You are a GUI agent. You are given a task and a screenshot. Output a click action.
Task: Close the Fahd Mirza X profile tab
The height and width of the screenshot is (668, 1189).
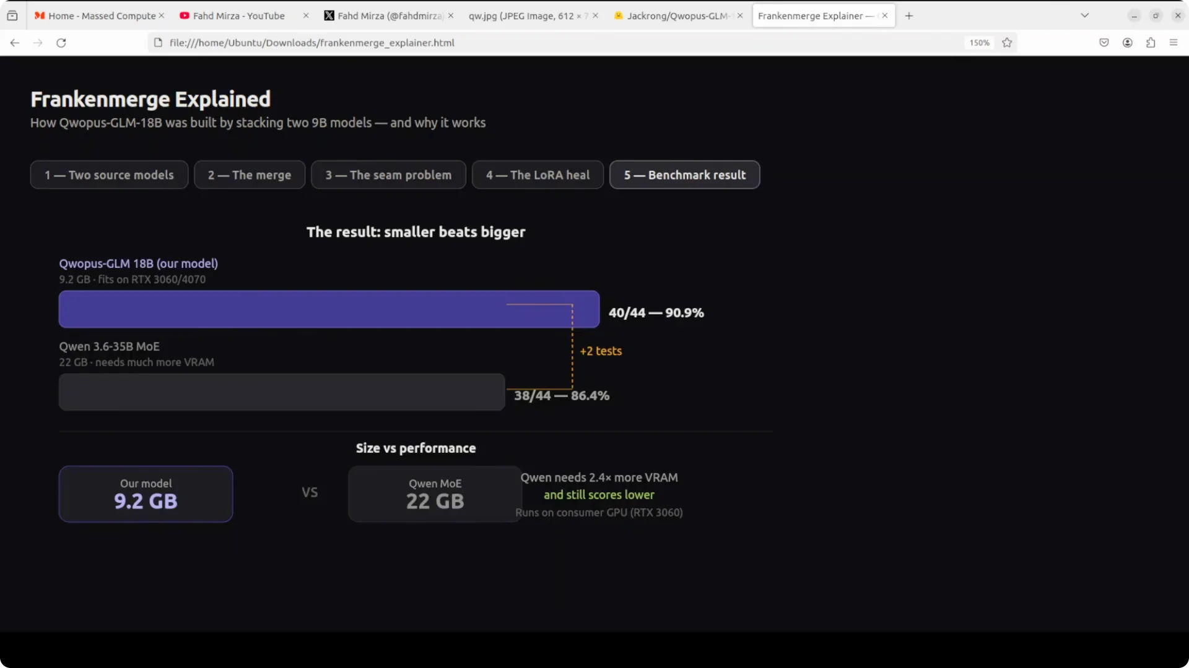[451, 15]
